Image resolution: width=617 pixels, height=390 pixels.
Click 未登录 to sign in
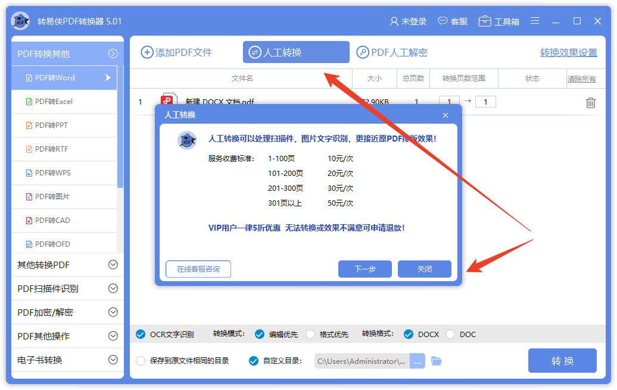coord(409,21)
